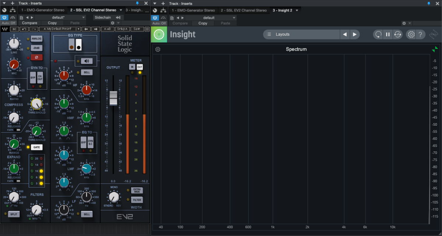Click the Waves logo icon
442x236 pixels.
coord(5,29)
